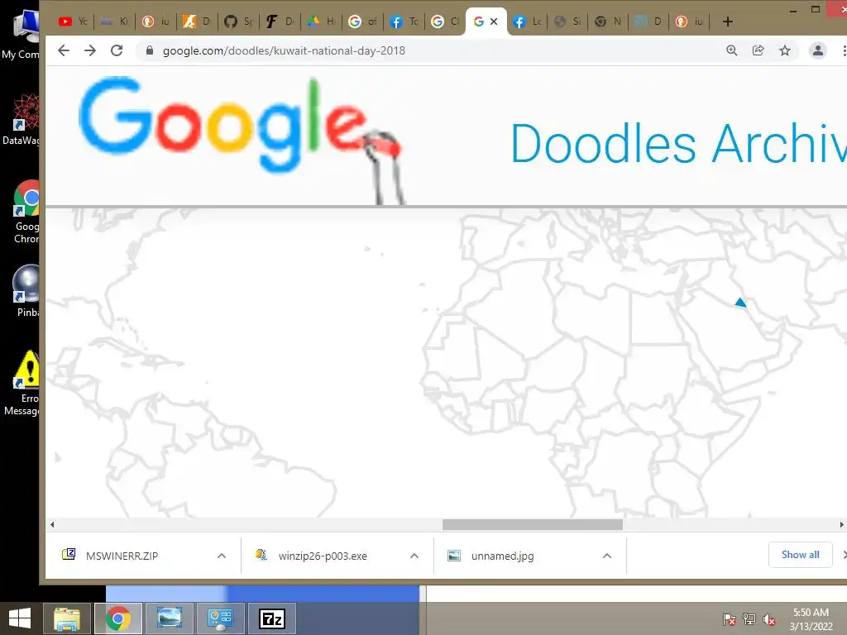847x635 pixels.
Task: Open the photo viewer taskbar icon
Action: [169, 618]
